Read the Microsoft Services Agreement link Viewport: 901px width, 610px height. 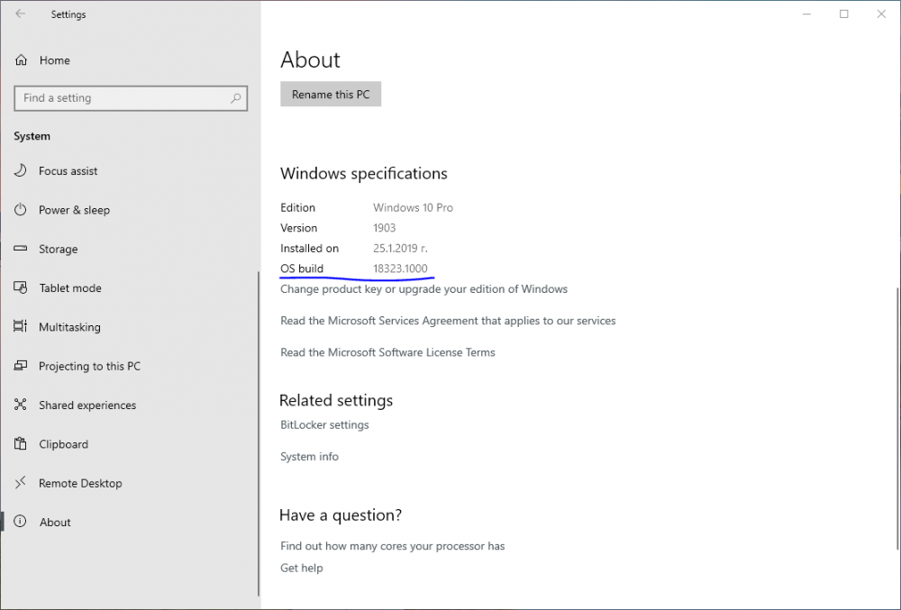click(x=448, y=321)
